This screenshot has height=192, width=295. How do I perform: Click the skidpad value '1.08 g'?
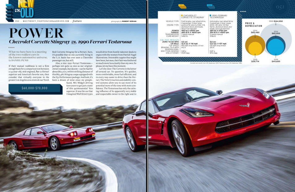[184, 51]
